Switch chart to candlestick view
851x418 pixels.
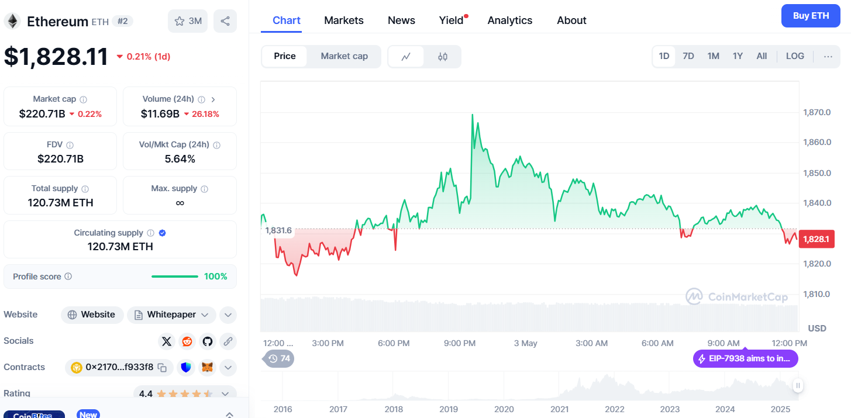443,57
